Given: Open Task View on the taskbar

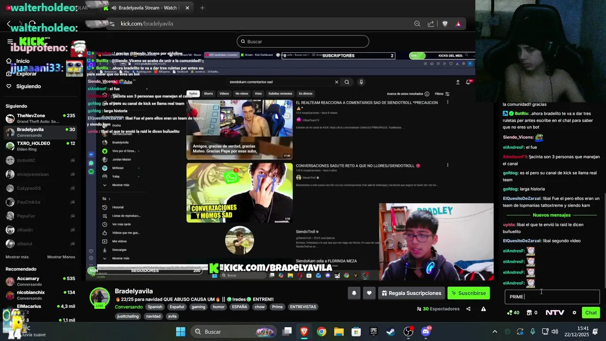Looking at the screenshot, I should coord(287,332).
